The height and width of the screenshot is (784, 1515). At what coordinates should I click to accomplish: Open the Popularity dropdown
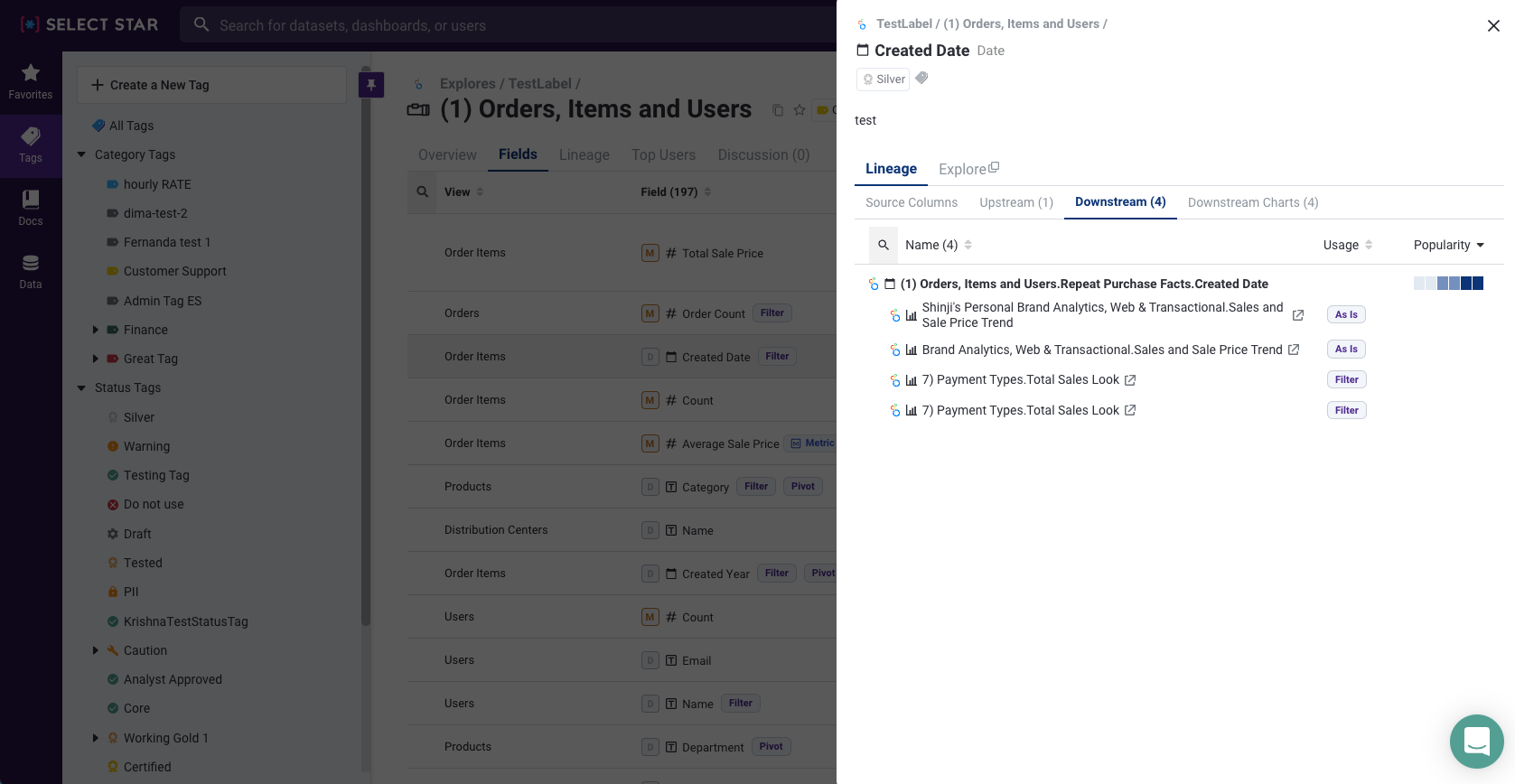coord(1448,245)
